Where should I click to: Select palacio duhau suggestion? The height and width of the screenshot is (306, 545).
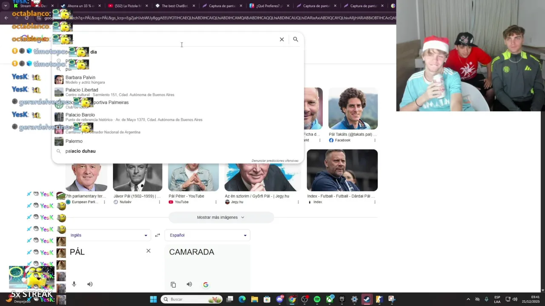pos(178,151)
